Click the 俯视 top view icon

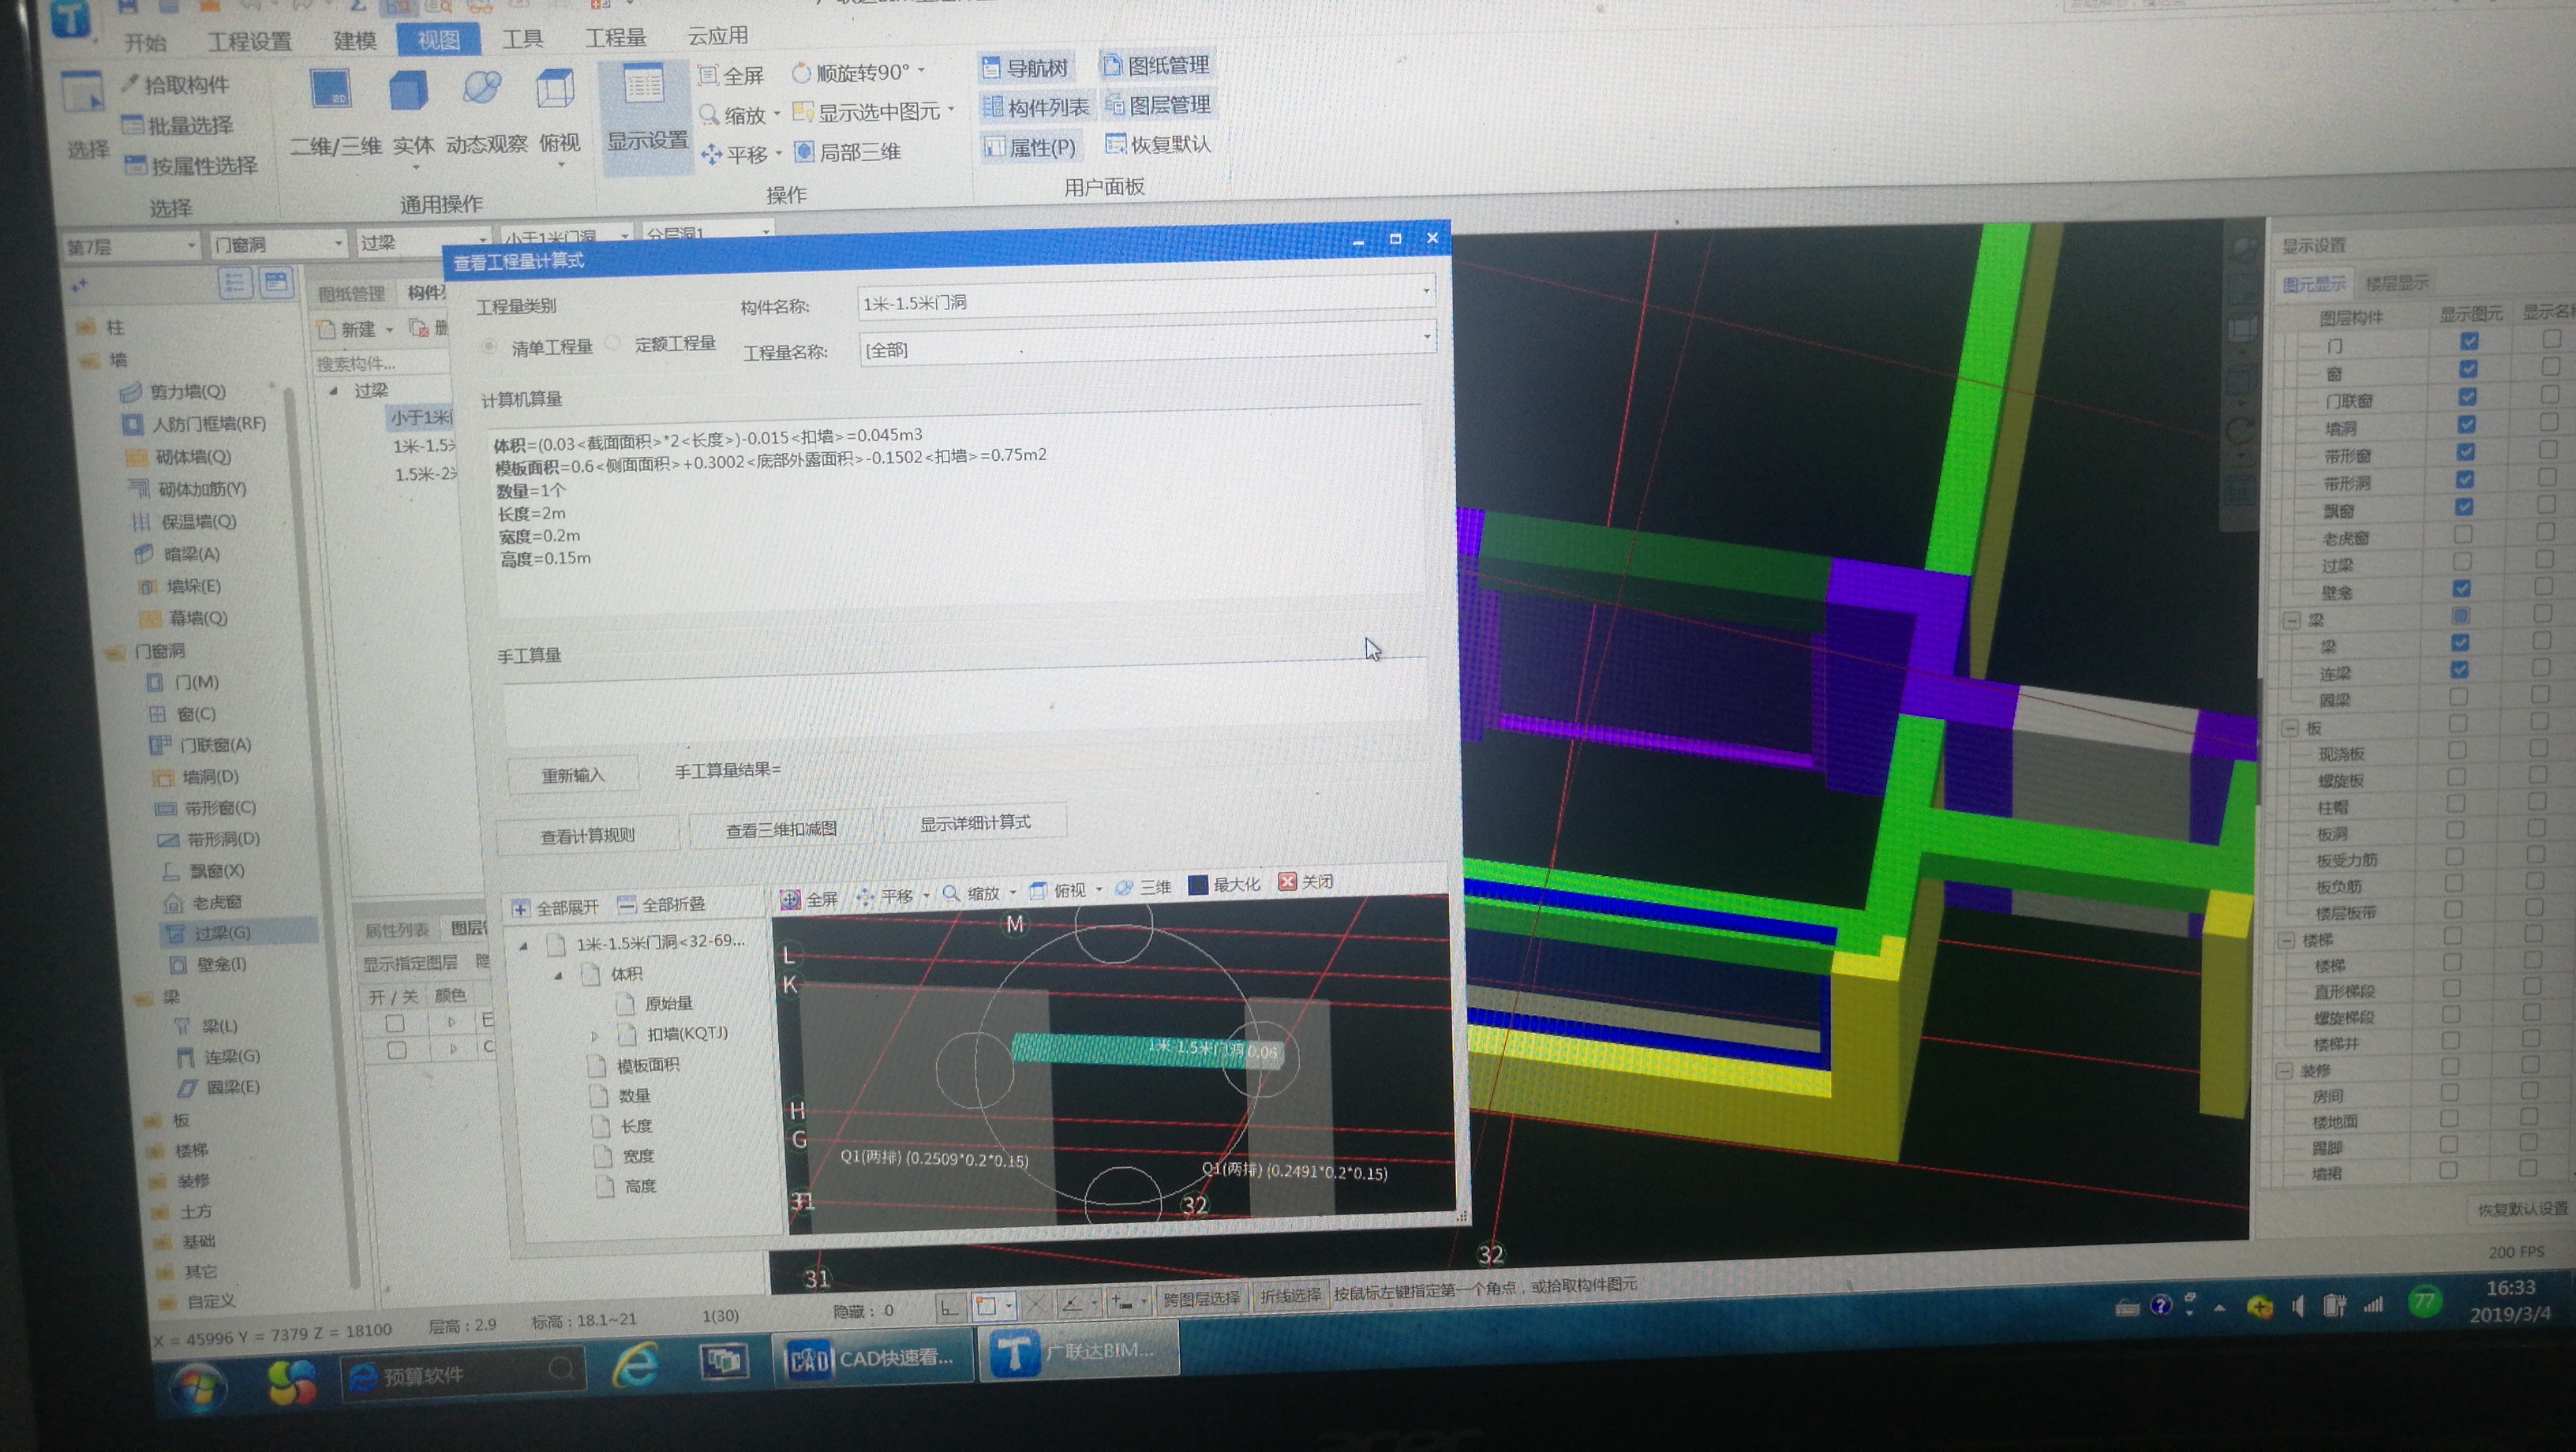click(x=556, y=89)
